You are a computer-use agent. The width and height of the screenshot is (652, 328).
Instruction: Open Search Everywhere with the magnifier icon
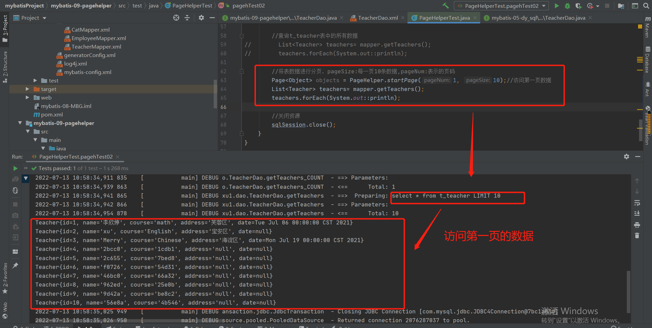[x=646, y=6]
